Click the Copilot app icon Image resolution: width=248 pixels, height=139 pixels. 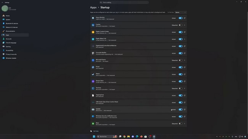click(93, 25)
